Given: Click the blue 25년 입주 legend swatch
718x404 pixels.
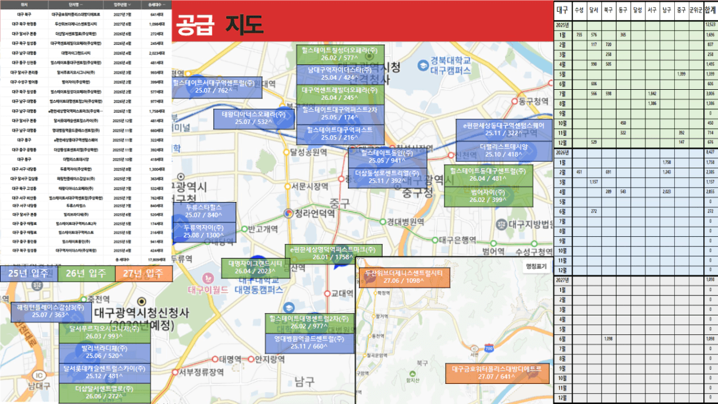Looking at the screenshot, I should click(29, 273).
